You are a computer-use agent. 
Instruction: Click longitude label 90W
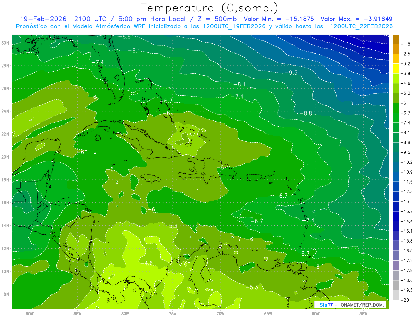point(30,314)
